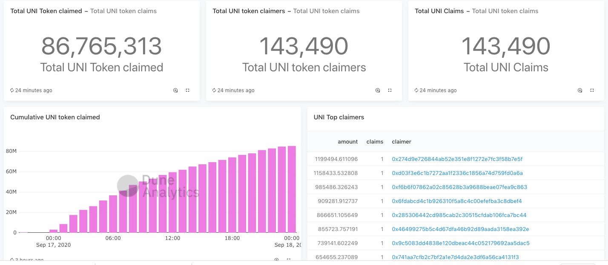The height and width of the screenshot is (265, 608).
Task: Click 24 minutes ago on Total UNI token claimers card
Action: pyautogui.click(x=236, y=90)
